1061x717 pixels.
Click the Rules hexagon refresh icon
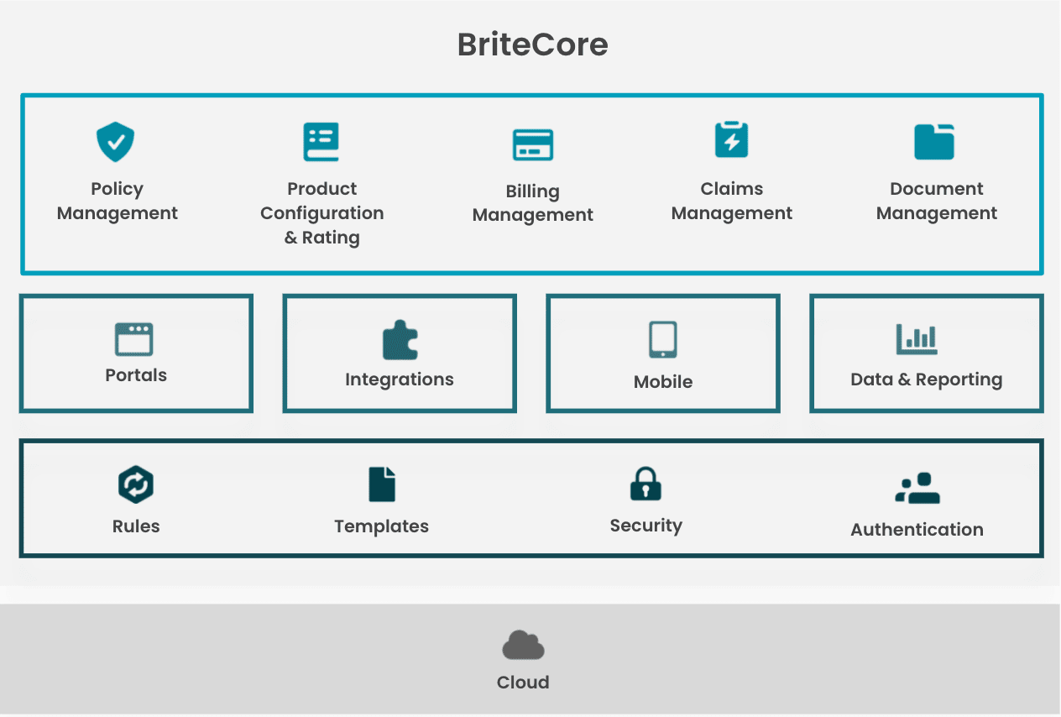pos(136,484)
